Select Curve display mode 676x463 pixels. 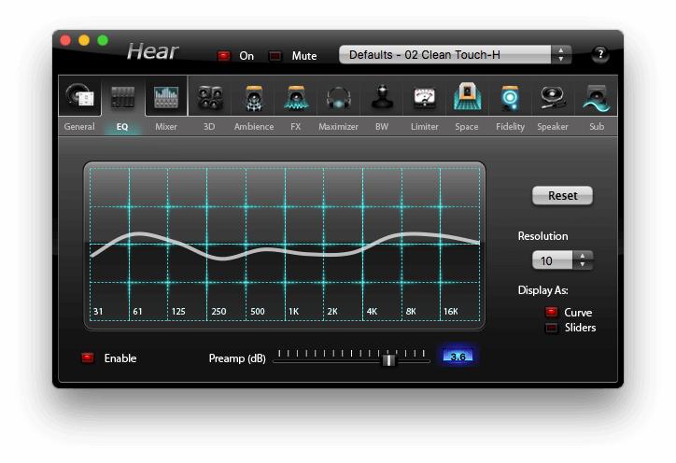[x=552, y=312]
